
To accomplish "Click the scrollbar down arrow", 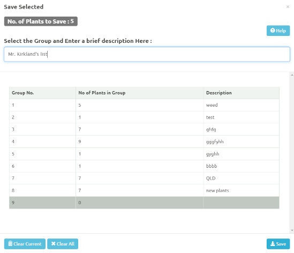I will coord(292,230).
